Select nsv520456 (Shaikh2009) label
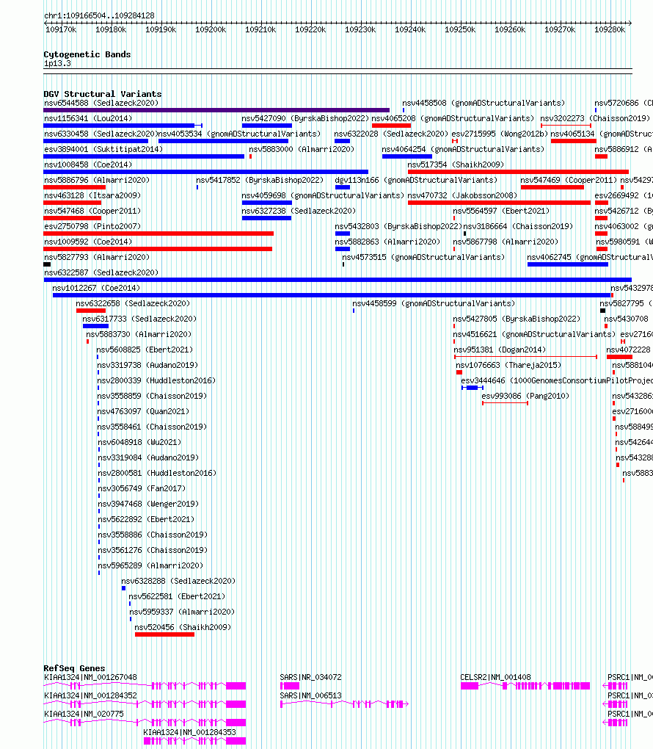653x749 pixels. tap(183, 628)
